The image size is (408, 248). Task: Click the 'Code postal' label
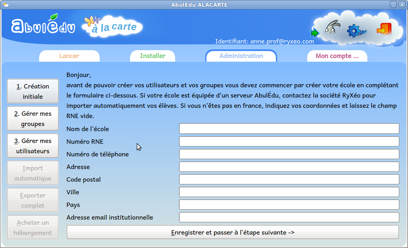83,180
